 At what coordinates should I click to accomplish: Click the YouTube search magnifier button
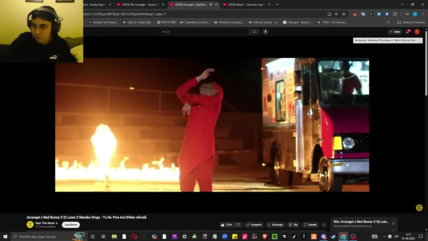click(254, 32)
